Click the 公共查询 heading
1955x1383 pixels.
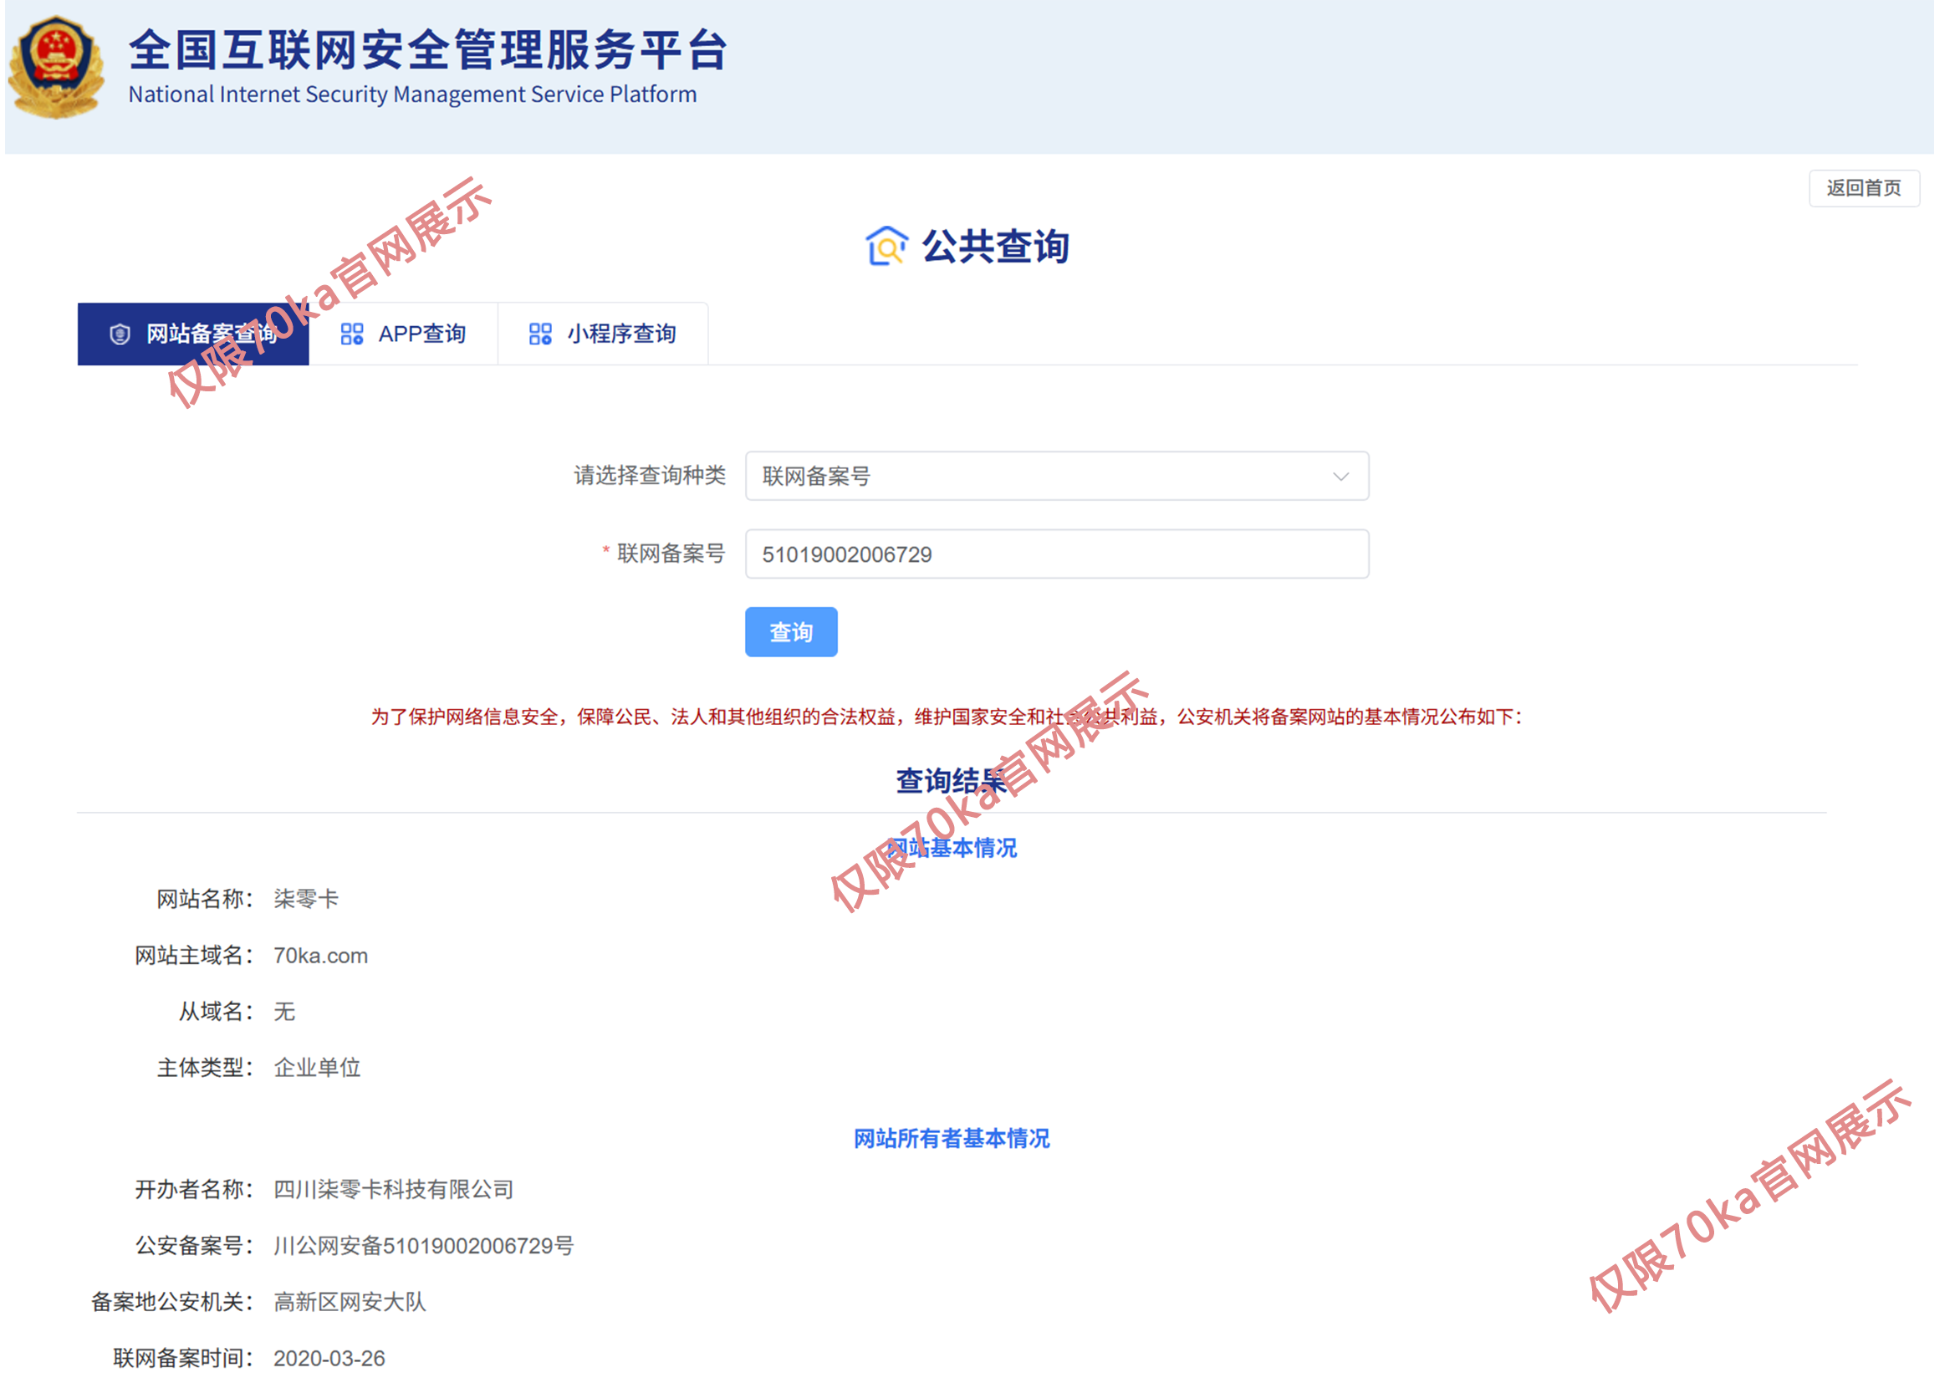point(995,247)
